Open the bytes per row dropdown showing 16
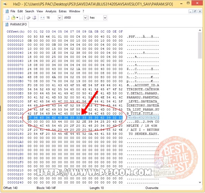This screenshot has height=193, width=205. (59, 17)
